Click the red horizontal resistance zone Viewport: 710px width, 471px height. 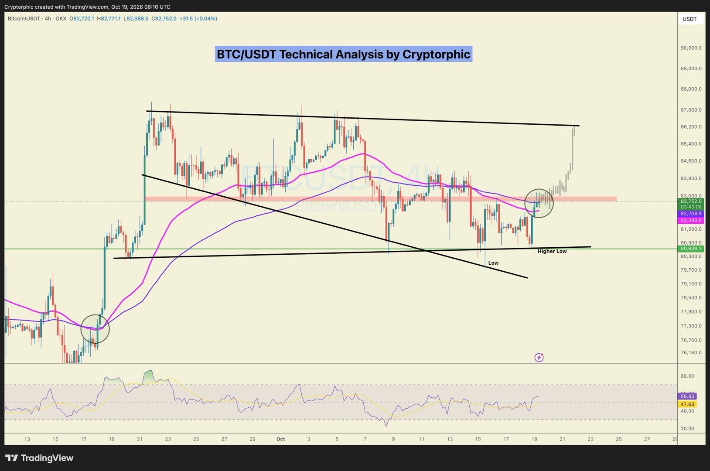tap(381, 199)
